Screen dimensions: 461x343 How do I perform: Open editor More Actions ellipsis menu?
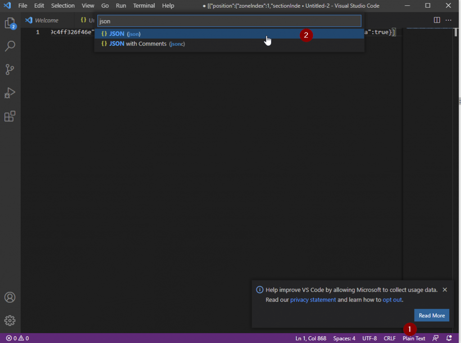pyautogui.click(x=448, y=20)
